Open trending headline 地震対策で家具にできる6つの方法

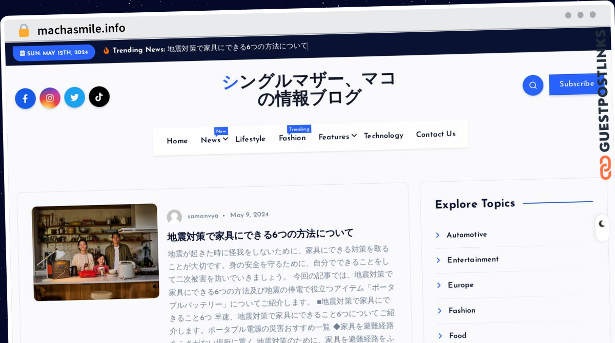(237, 47)
